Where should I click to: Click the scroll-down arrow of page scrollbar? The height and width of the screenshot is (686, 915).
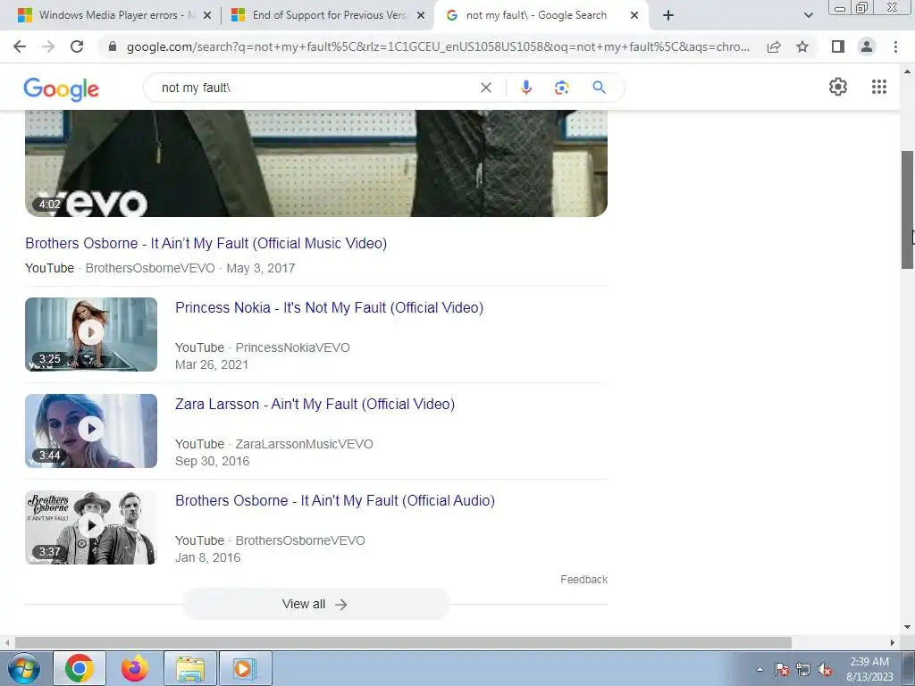[x=907, y=628]
